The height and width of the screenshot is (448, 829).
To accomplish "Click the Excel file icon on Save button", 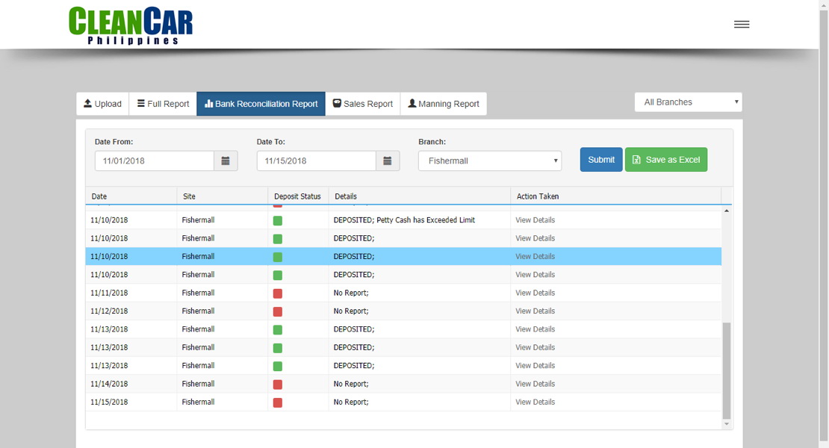I will [x=636, y=159].
